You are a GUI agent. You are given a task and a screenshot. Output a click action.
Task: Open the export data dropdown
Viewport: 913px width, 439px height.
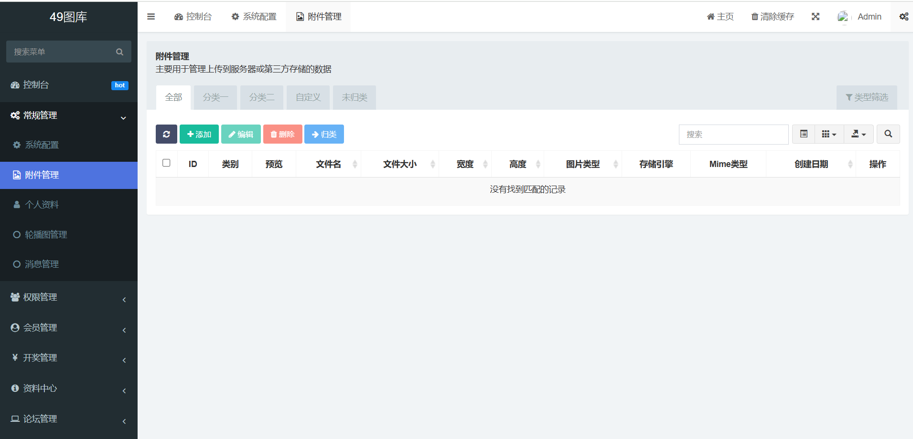[859, 134]
